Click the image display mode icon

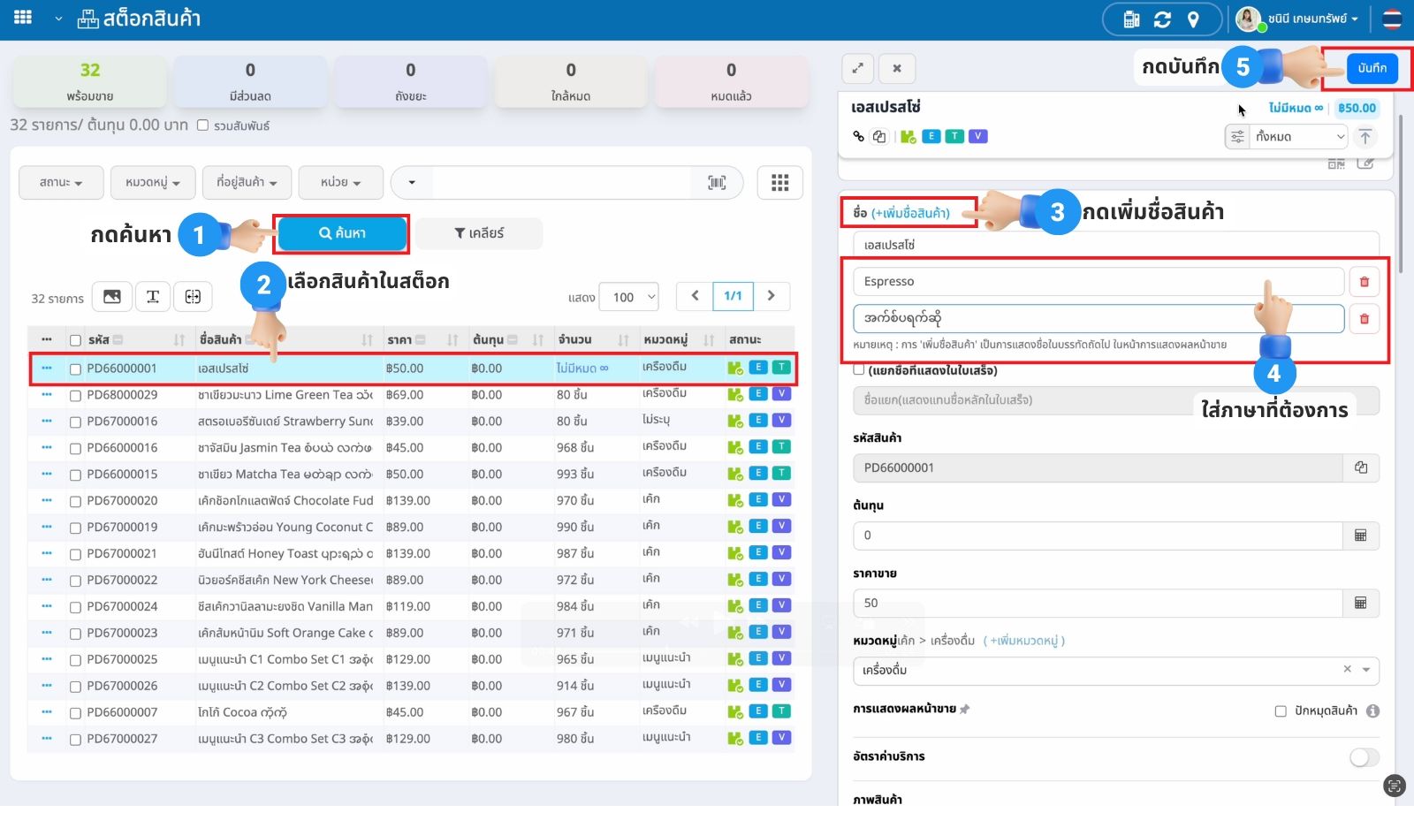click(112, 297)
